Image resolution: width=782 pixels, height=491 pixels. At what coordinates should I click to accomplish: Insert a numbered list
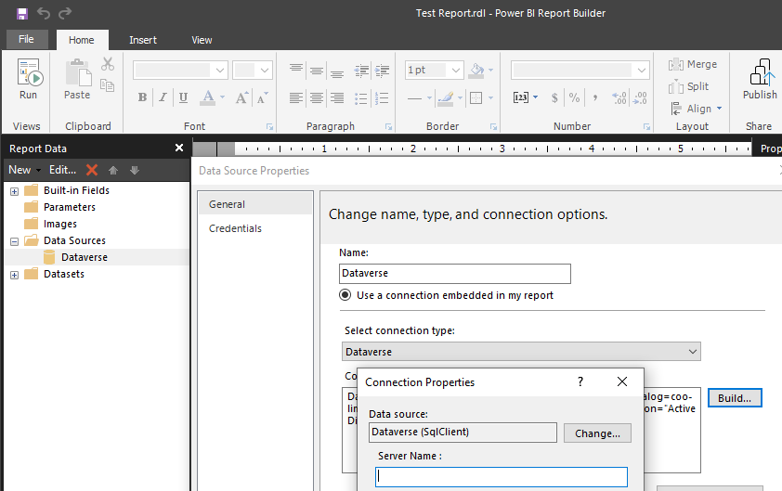(x=382, y=97)
